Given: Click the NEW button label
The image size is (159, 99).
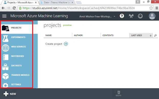Looking at the screenshot, I should point(13,94).
